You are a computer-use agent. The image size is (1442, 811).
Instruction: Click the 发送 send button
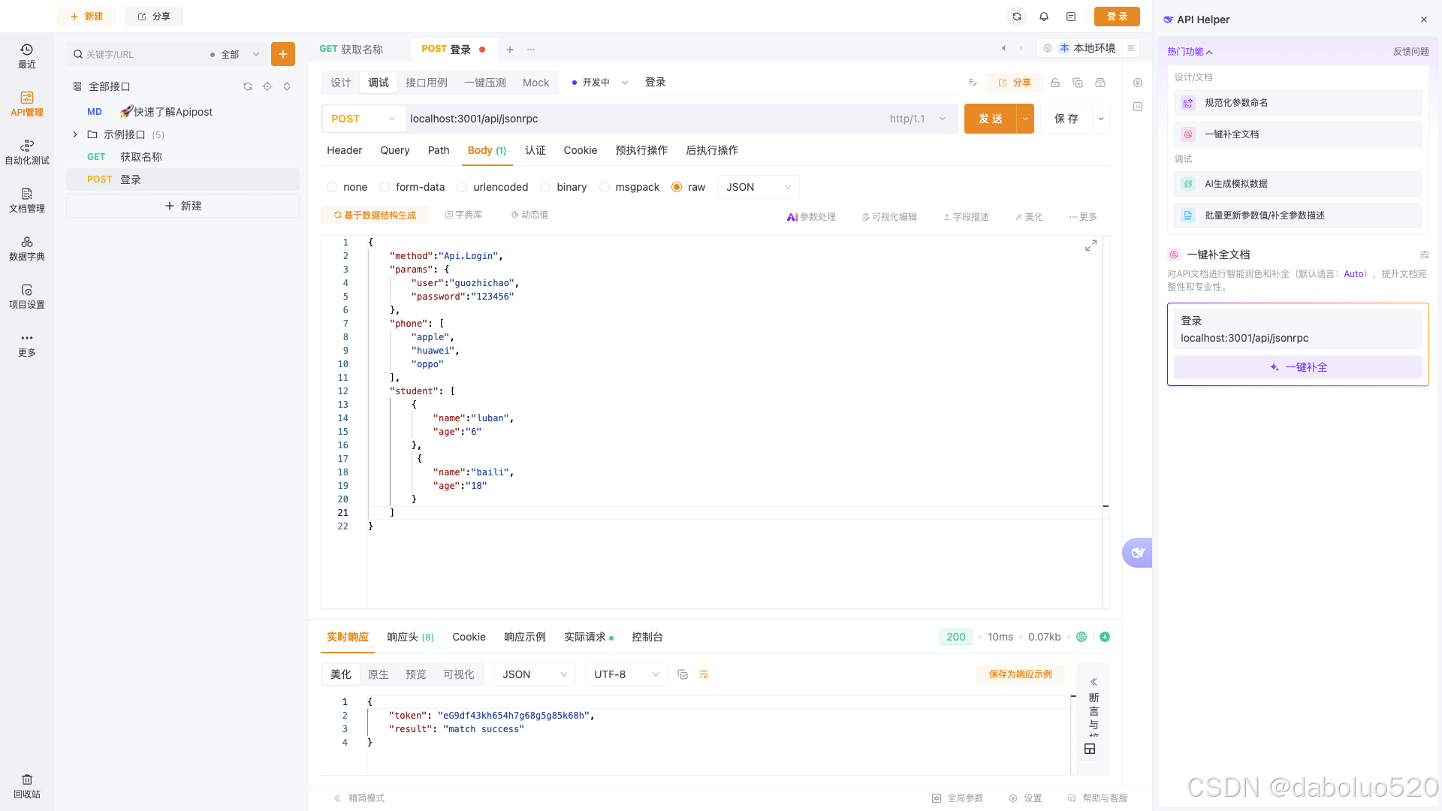990,119
